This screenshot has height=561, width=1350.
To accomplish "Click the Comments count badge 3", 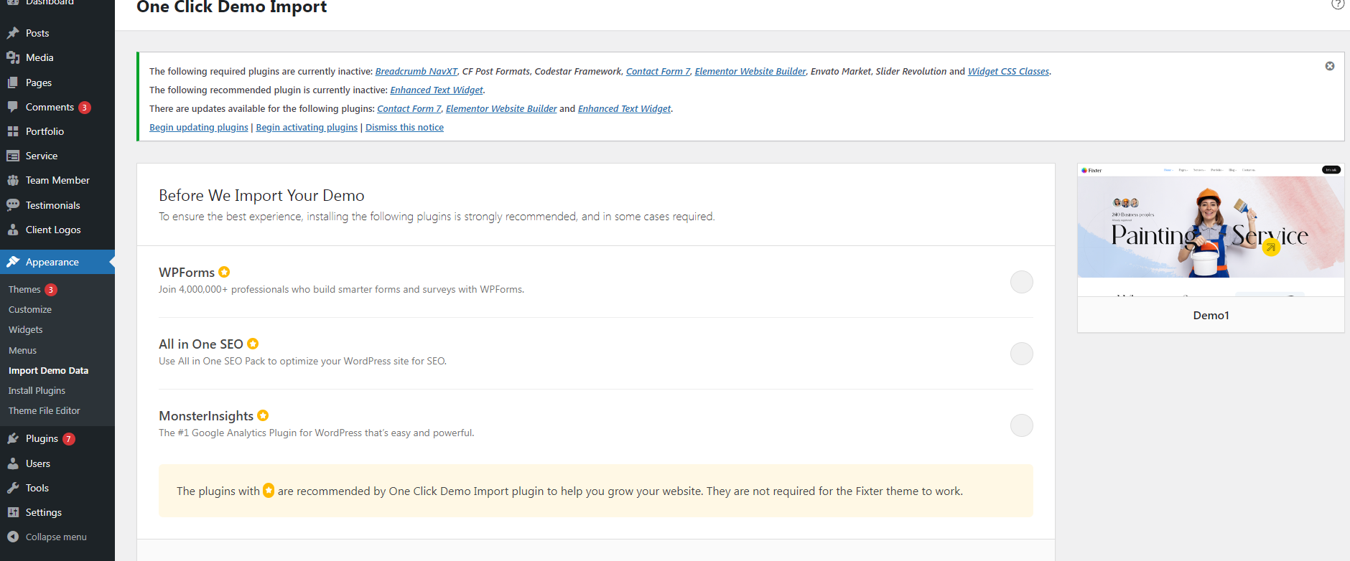I will pyautogui.click(x=85, y=108).
